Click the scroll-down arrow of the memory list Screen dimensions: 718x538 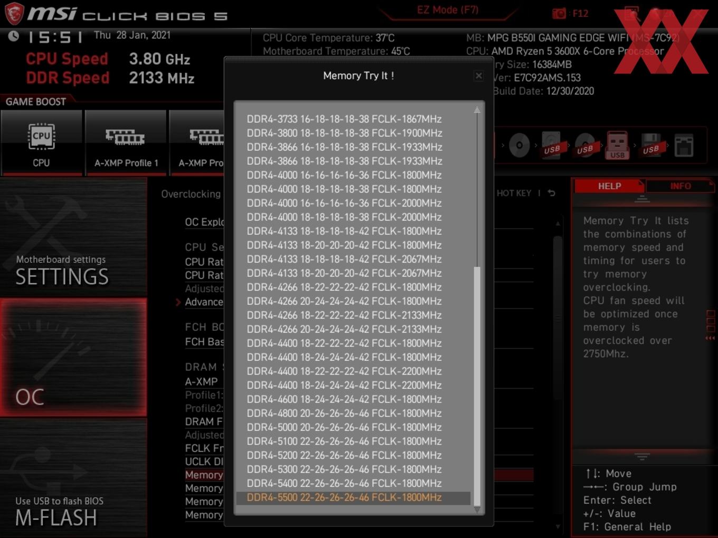(x=477, y=510)
